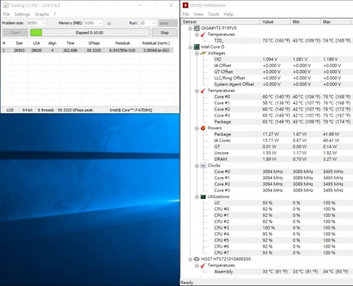This screenshot has width=353, height=286.
Task: Collapse the GIGABYTE Temperatures node
Action: (x=197, y=35)
